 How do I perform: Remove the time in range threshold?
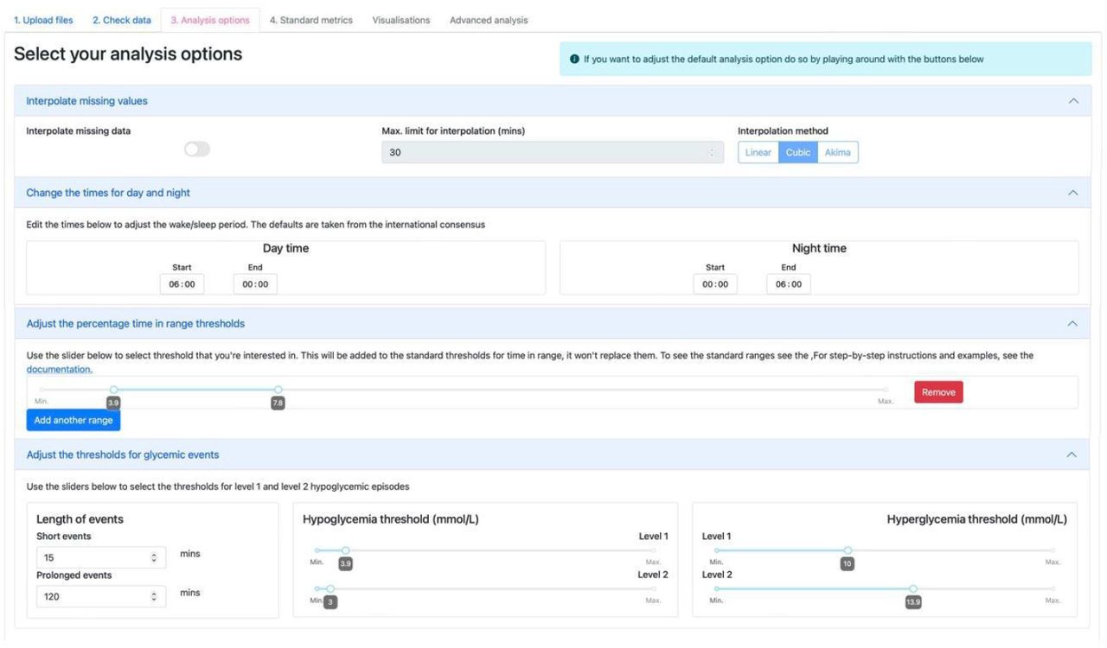[938, 392]
